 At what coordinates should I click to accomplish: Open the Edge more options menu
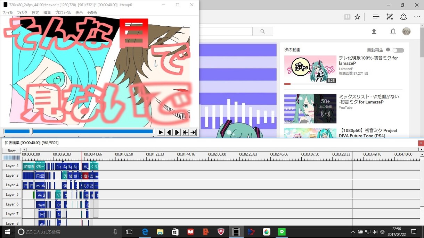pos(417,17)
